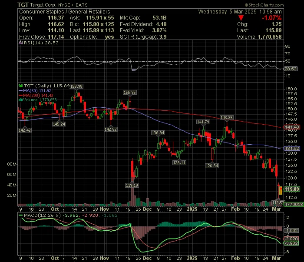Click the 143.85 peak price label

[x=226, y=118]
